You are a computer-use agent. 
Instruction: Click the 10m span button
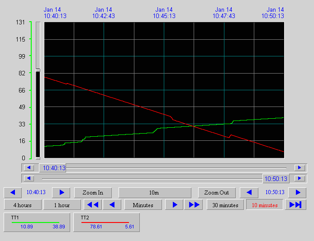tap(155, 192)
